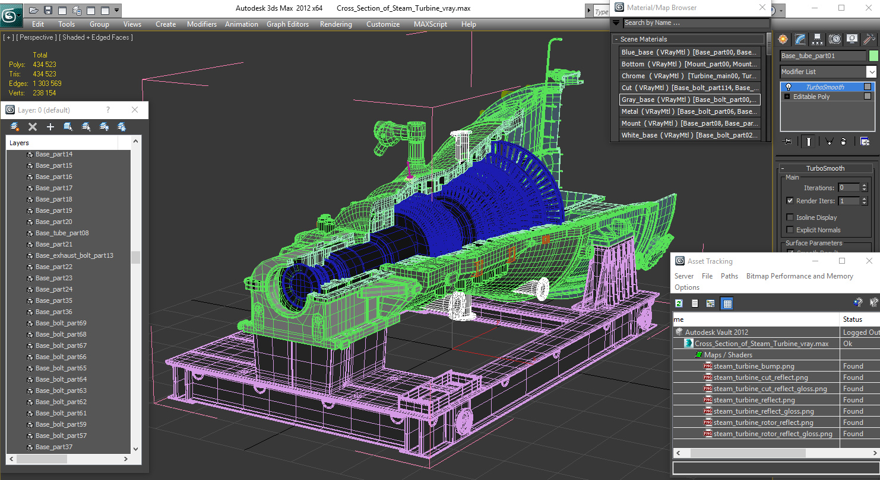Screen dimensions: 880x480
Task: Open quick access toolbar customize dropdown arrow
Action: [x=116, y=11]
